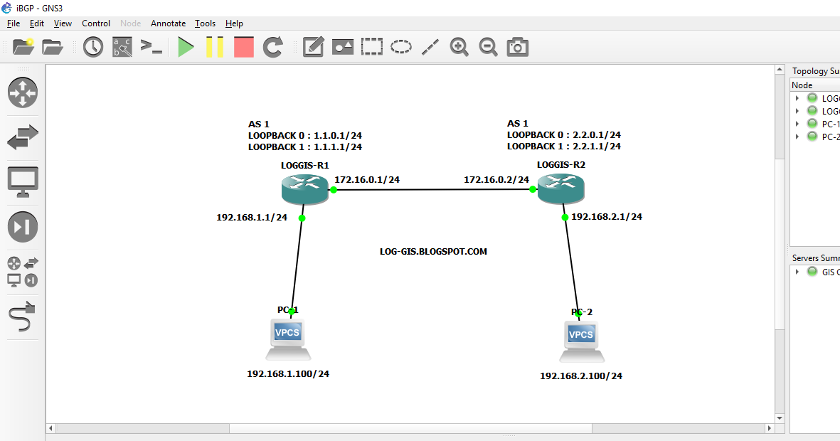The image size is (840, 441).
Task: Click the Add a note pencil button
Action: (313, 46)
